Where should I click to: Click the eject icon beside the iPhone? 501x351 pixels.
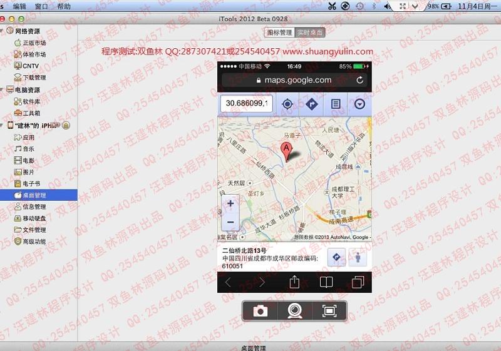[66, 125]
